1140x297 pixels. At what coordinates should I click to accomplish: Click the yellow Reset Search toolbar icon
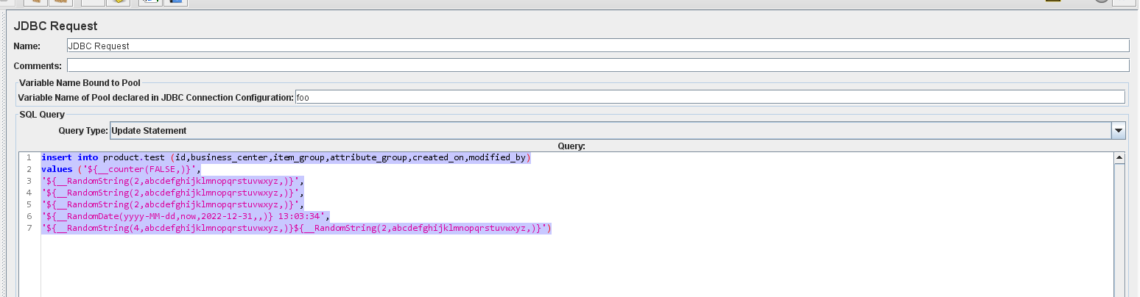click(x=118, y=2)
